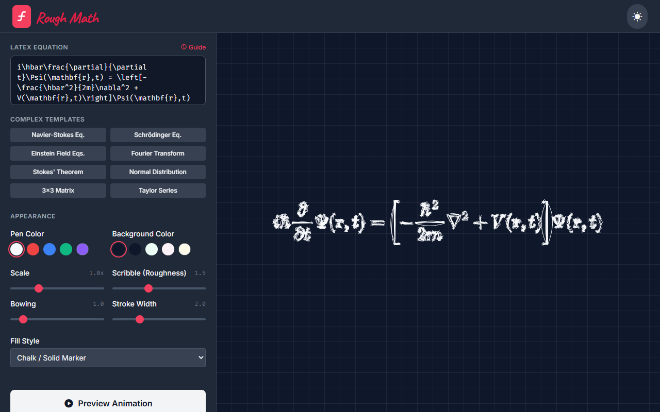Click the play icon on Preview Animation
Image resolution: width=660 pixels, height=412 pixels.
pos(69,403)
